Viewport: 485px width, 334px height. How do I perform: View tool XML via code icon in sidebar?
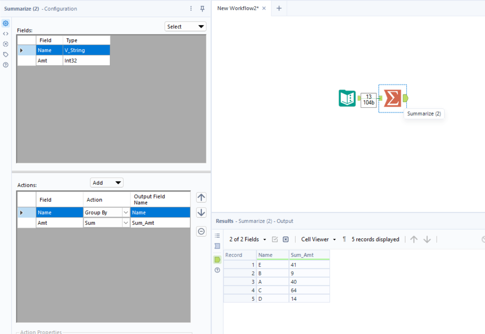5,33
